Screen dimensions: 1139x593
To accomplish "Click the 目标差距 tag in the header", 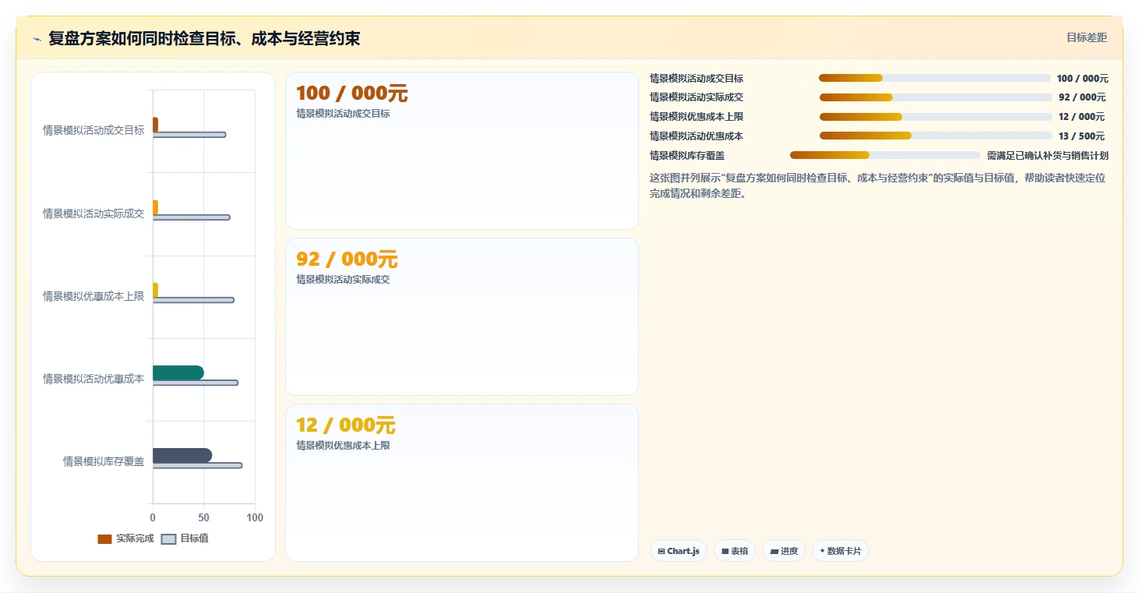I will (1086, 37).
